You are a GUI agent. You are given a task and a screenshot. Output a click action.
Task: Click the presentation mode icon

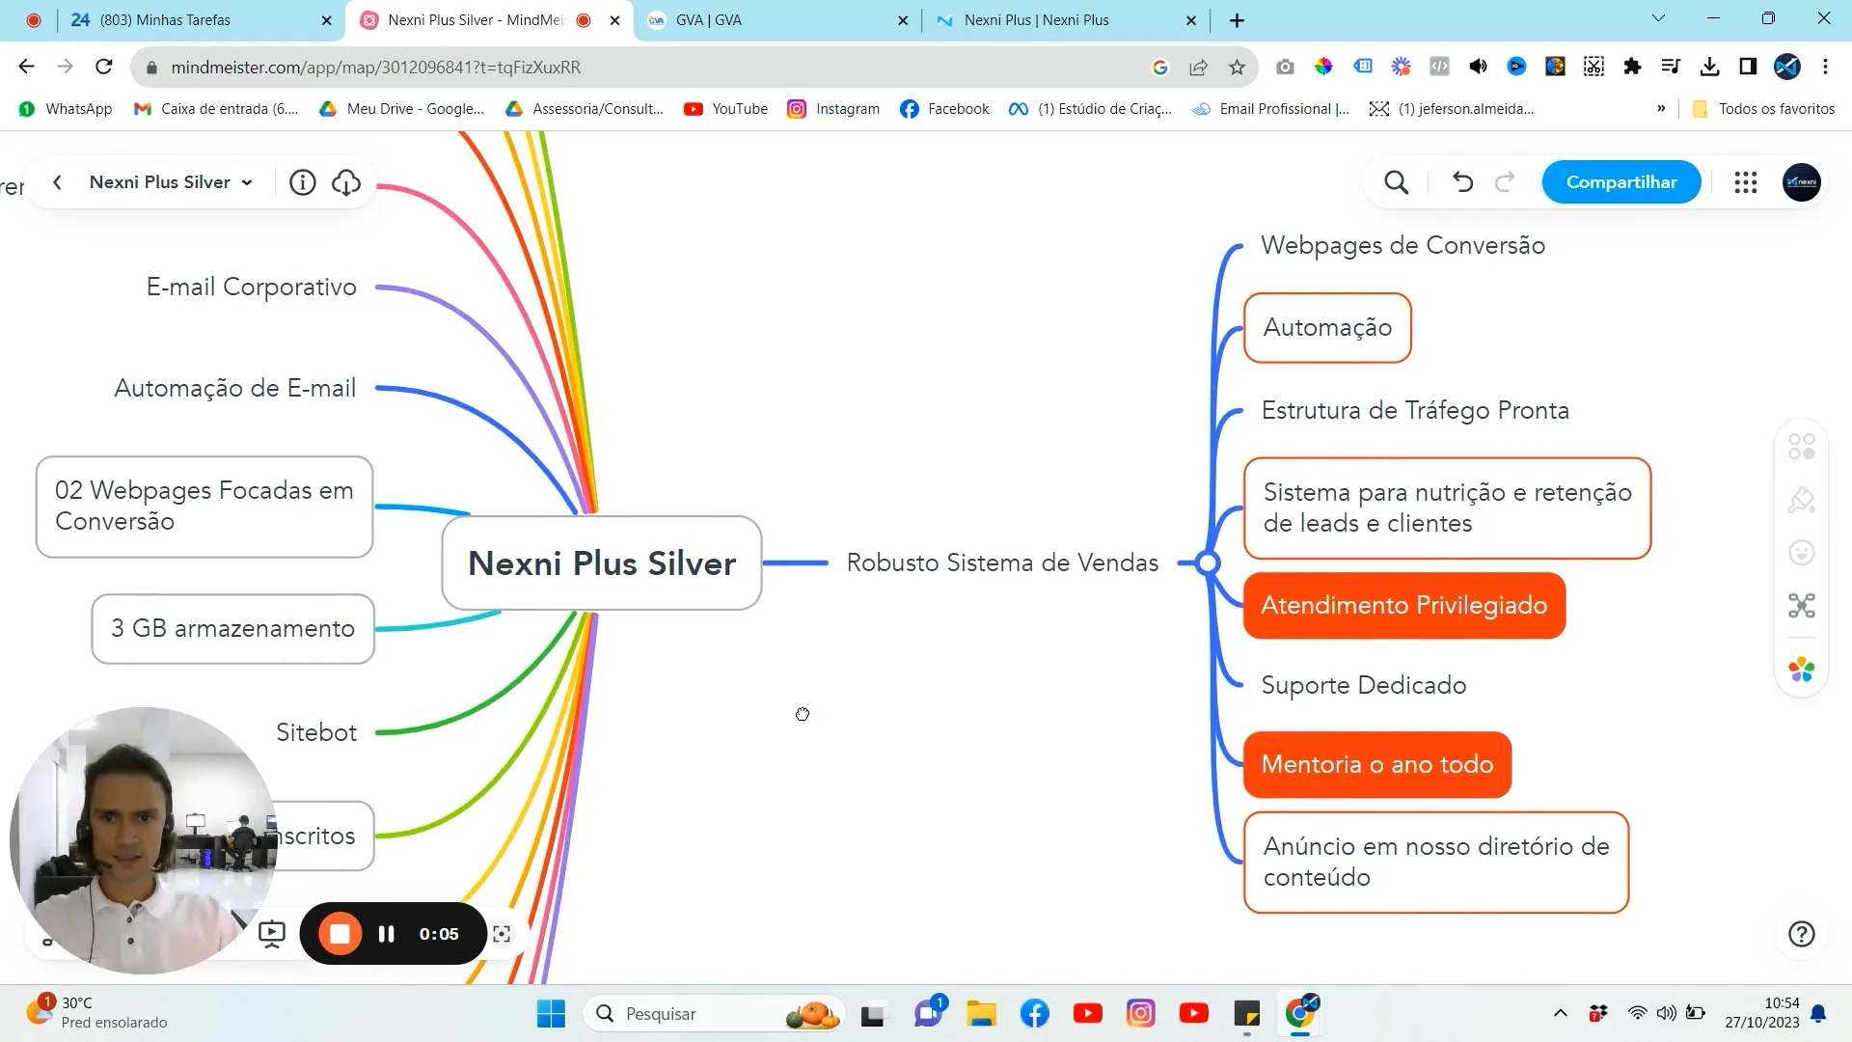(x=272, y=934)
